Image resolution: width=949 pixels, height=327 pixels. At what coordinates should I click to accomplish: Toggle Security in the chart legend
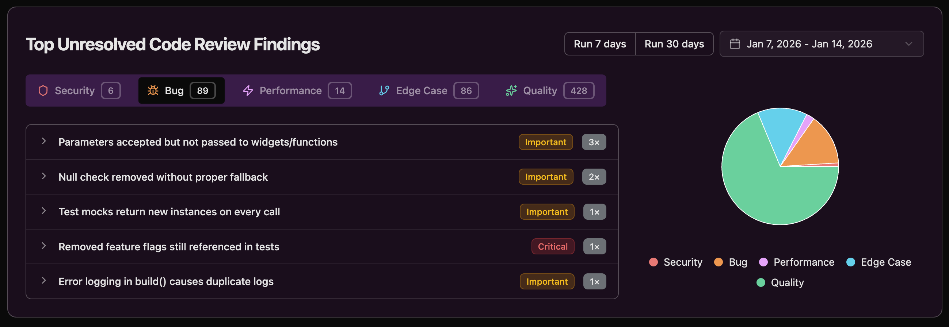coord(676,262)
